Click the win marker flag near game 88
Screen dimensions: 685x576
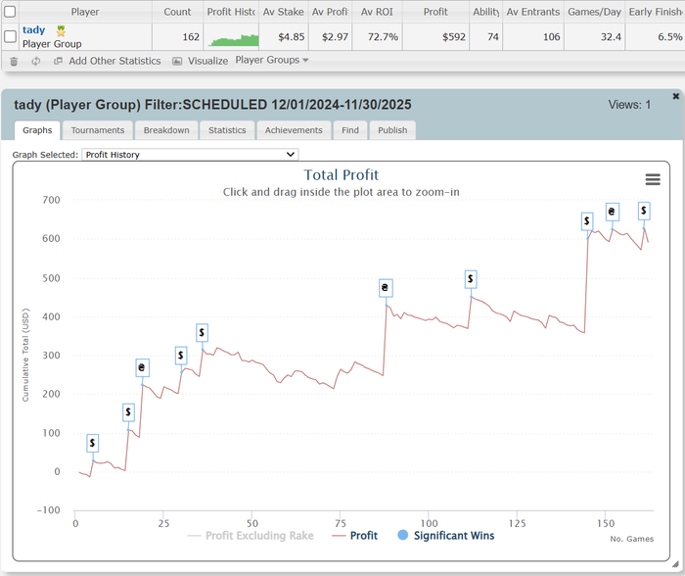386,288
